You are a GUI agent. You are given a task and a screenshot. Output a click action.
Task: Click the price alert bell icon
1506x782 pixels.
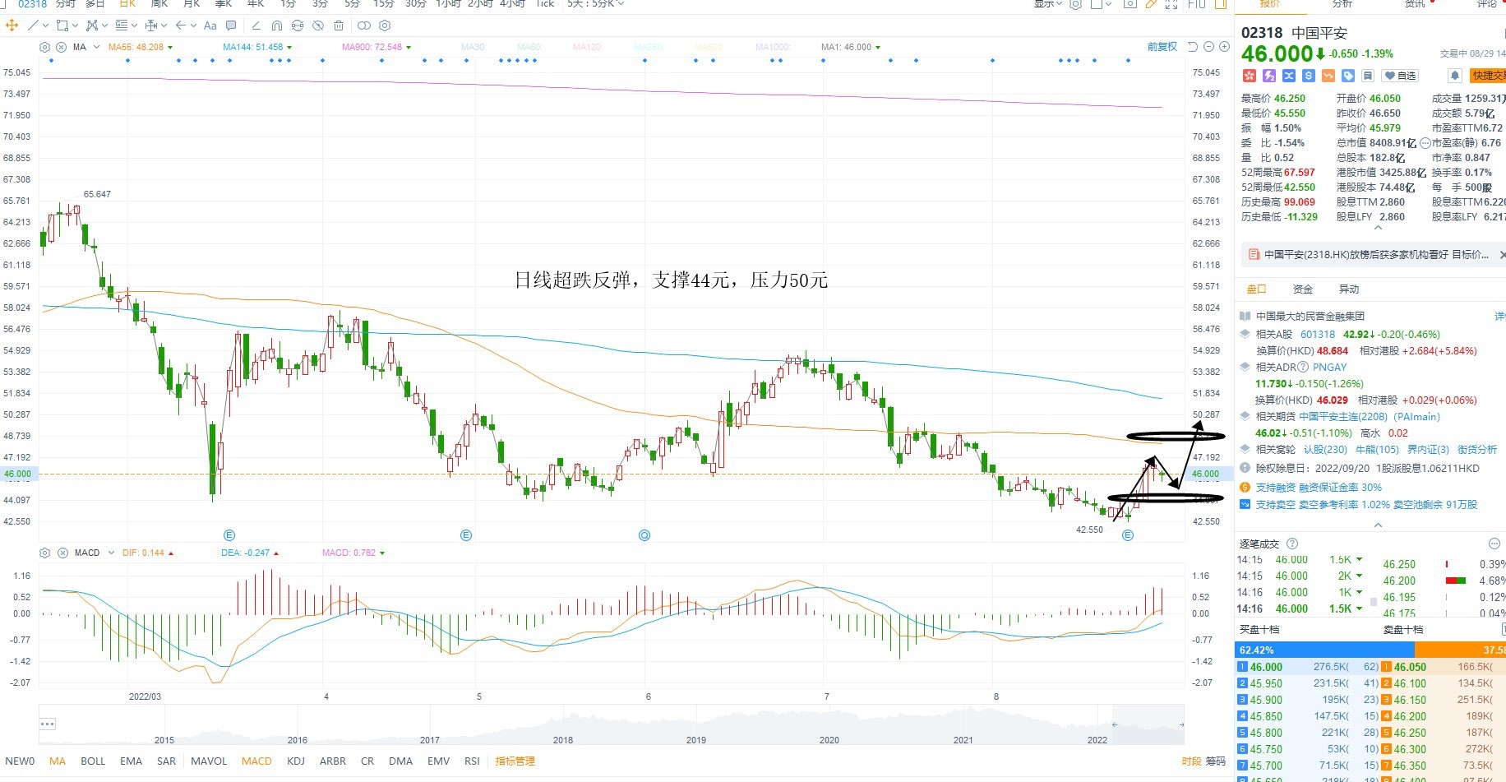[1454, 76]
